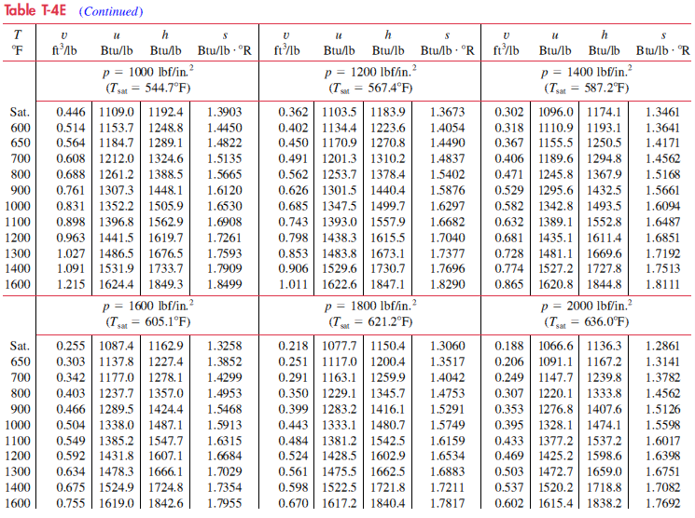Select the enthalpy value 1844.8
The height and width of the screenshot is (518, 695).
point(605,283)
